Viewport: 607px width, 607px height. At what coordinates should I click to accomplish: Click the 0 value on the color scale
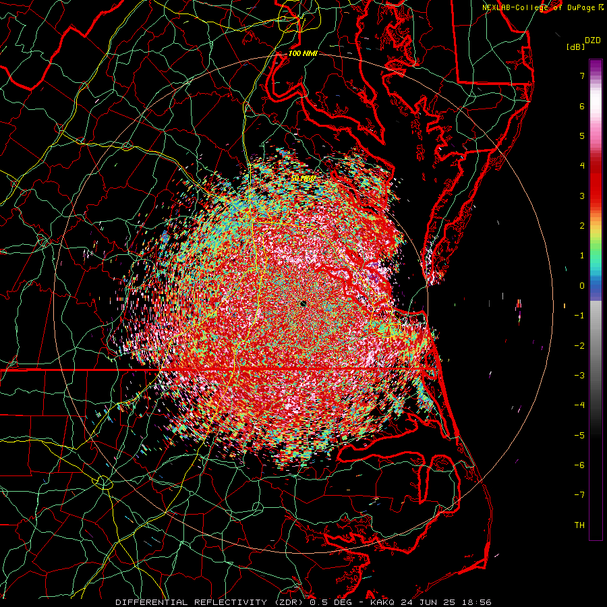pos(582,286)
